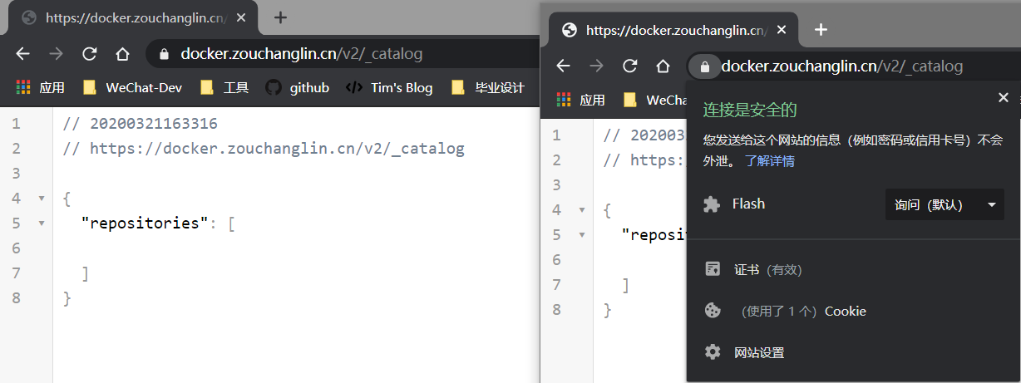Click the reload icon in right browser
The height and width of the screenshot is (383, 1021).
(629, 66)
